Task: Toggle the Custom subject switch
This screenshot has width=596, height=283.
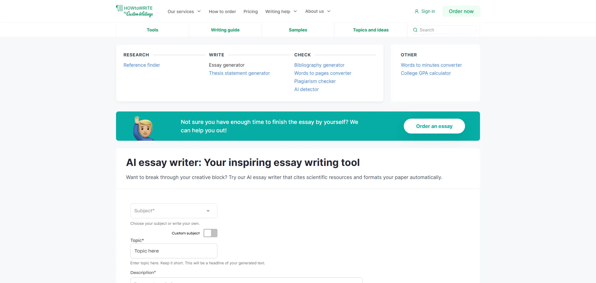Action: coord(210,233)
